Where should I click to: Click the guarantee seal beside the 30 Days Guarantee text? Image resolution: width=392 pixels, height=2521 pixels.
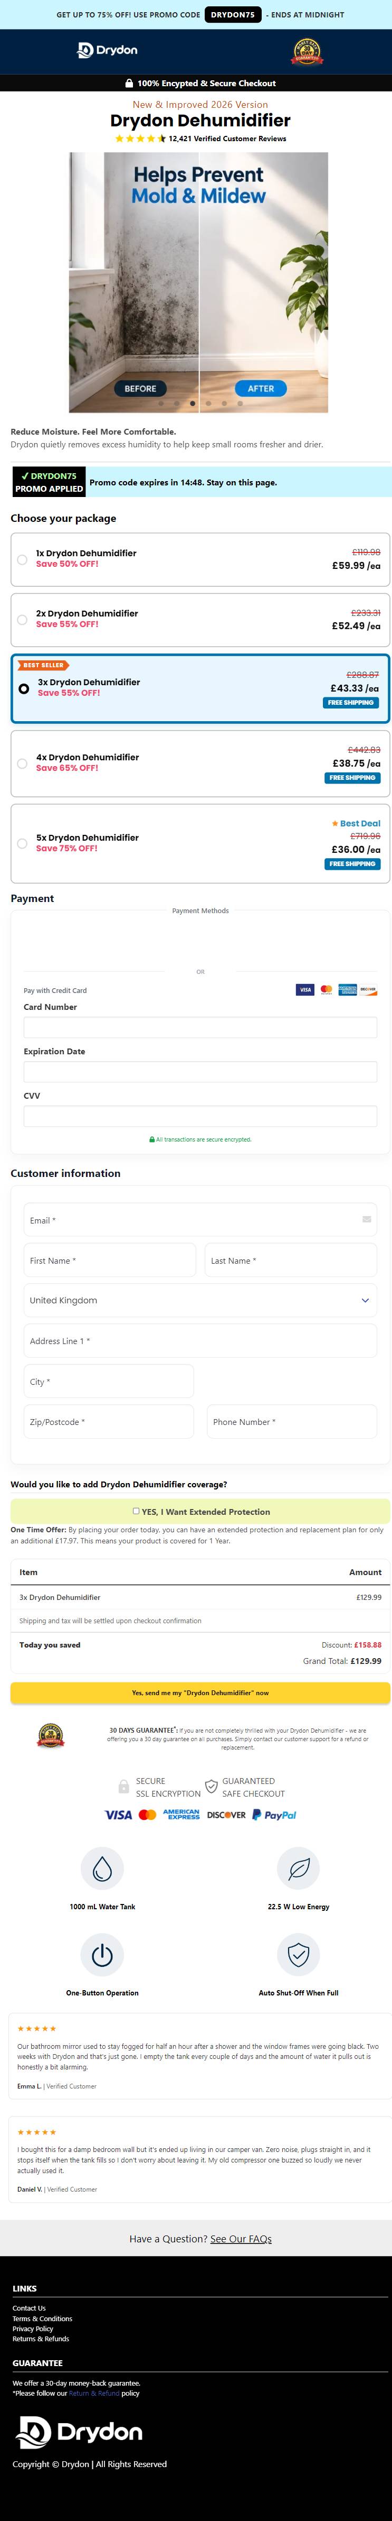(51, 1737)
